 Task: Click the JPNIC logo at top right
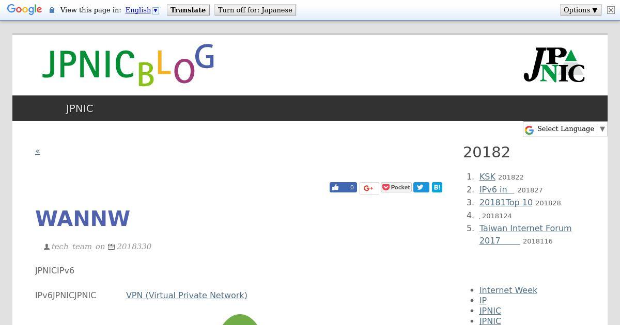(554, 65)
